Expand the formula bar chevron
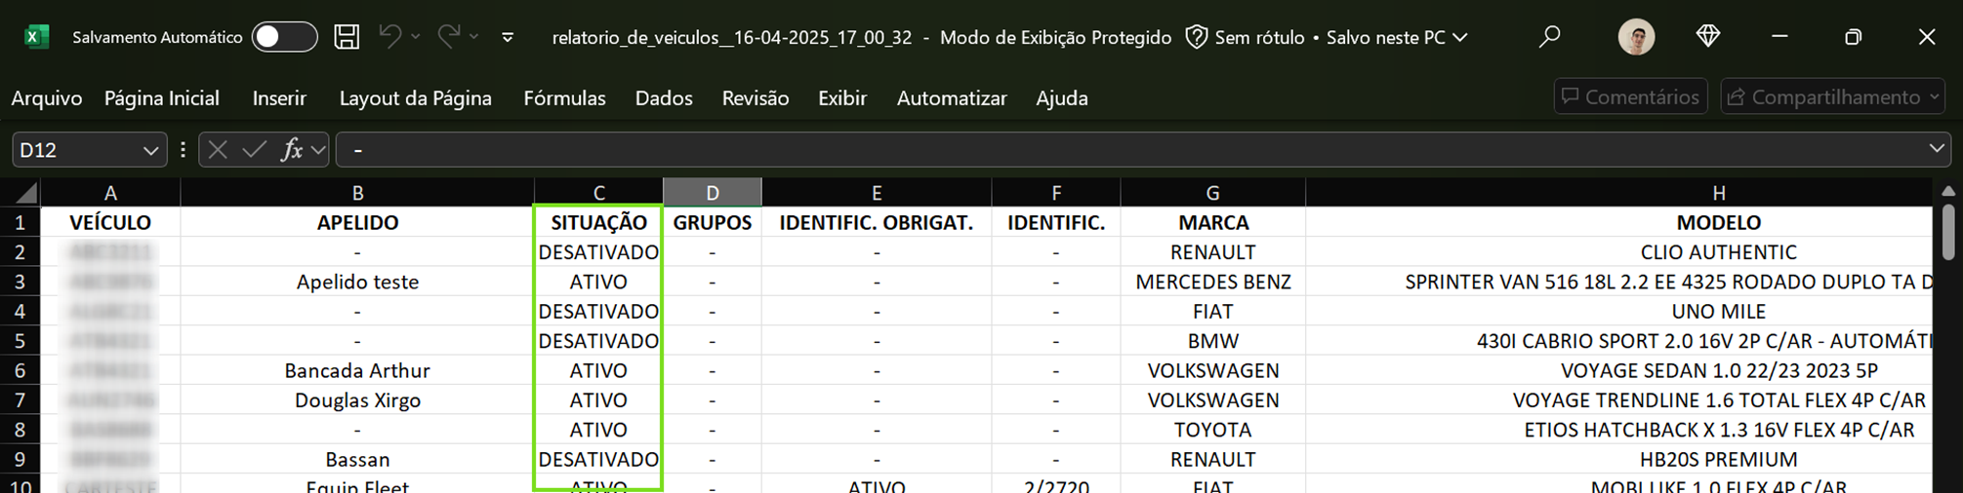Viewport: 1963px width, 493px height. pos(1937,149)
